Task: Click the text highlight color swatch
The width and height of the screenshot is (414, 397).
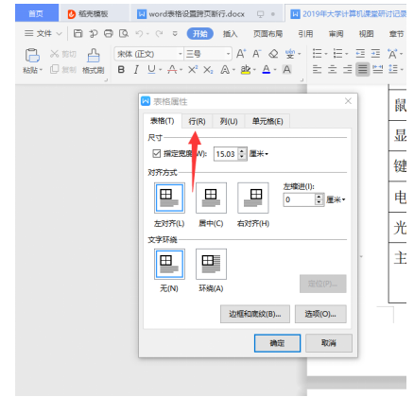Action: pos(246,69)
